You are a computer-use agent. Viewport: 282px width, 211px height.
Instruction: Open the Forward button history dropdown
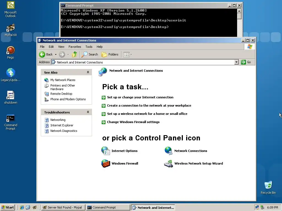(x=68, y=54)
